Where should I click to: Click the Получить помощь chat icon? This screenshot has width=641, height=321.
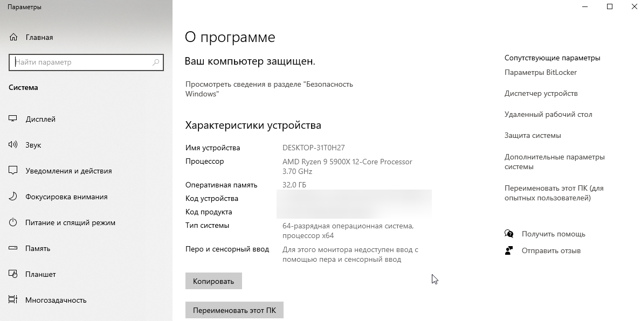509,234
